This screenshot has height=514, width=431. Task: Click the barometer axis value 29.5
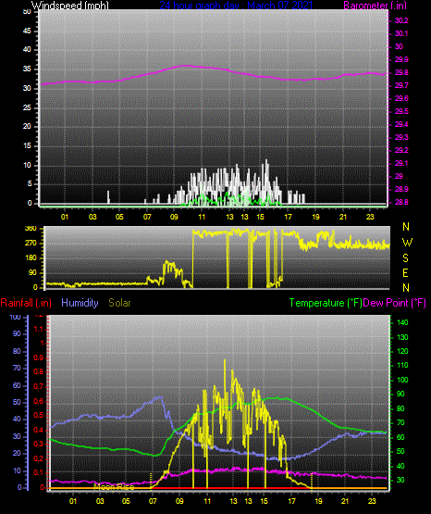click(x=401, y=111)
